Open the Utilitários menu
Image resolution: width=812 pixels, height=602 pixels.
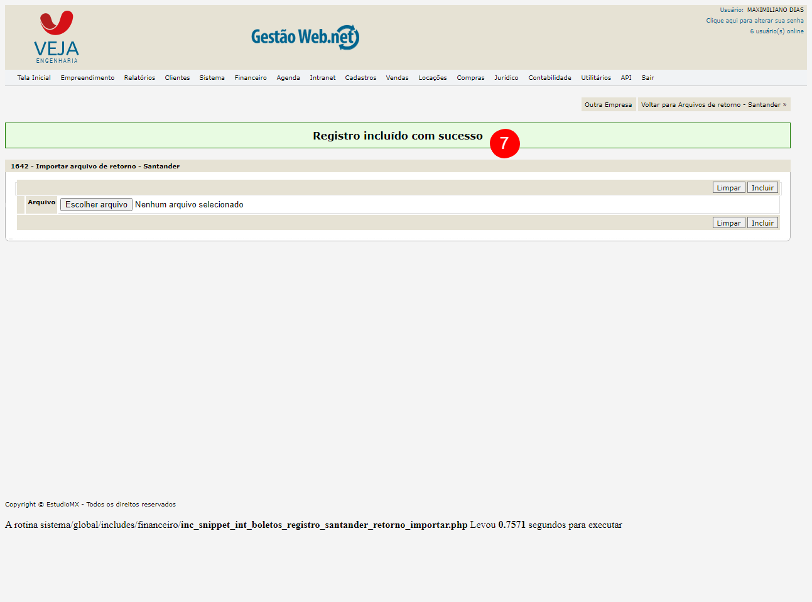coord(595,78)
